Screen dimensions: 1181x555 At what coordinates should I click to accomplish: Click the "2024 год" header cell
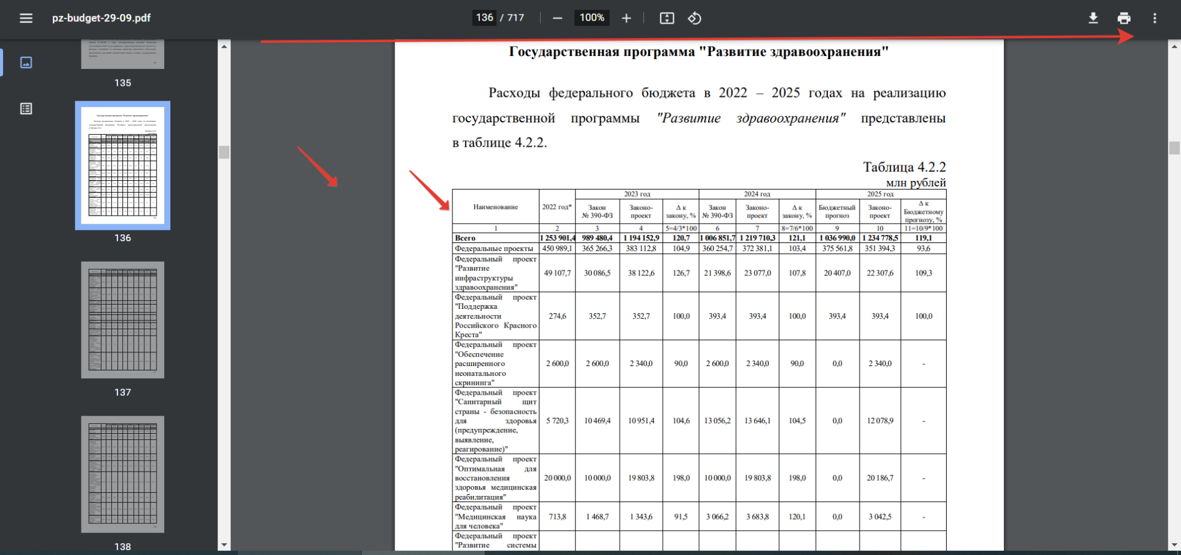[x=757, y=194]
